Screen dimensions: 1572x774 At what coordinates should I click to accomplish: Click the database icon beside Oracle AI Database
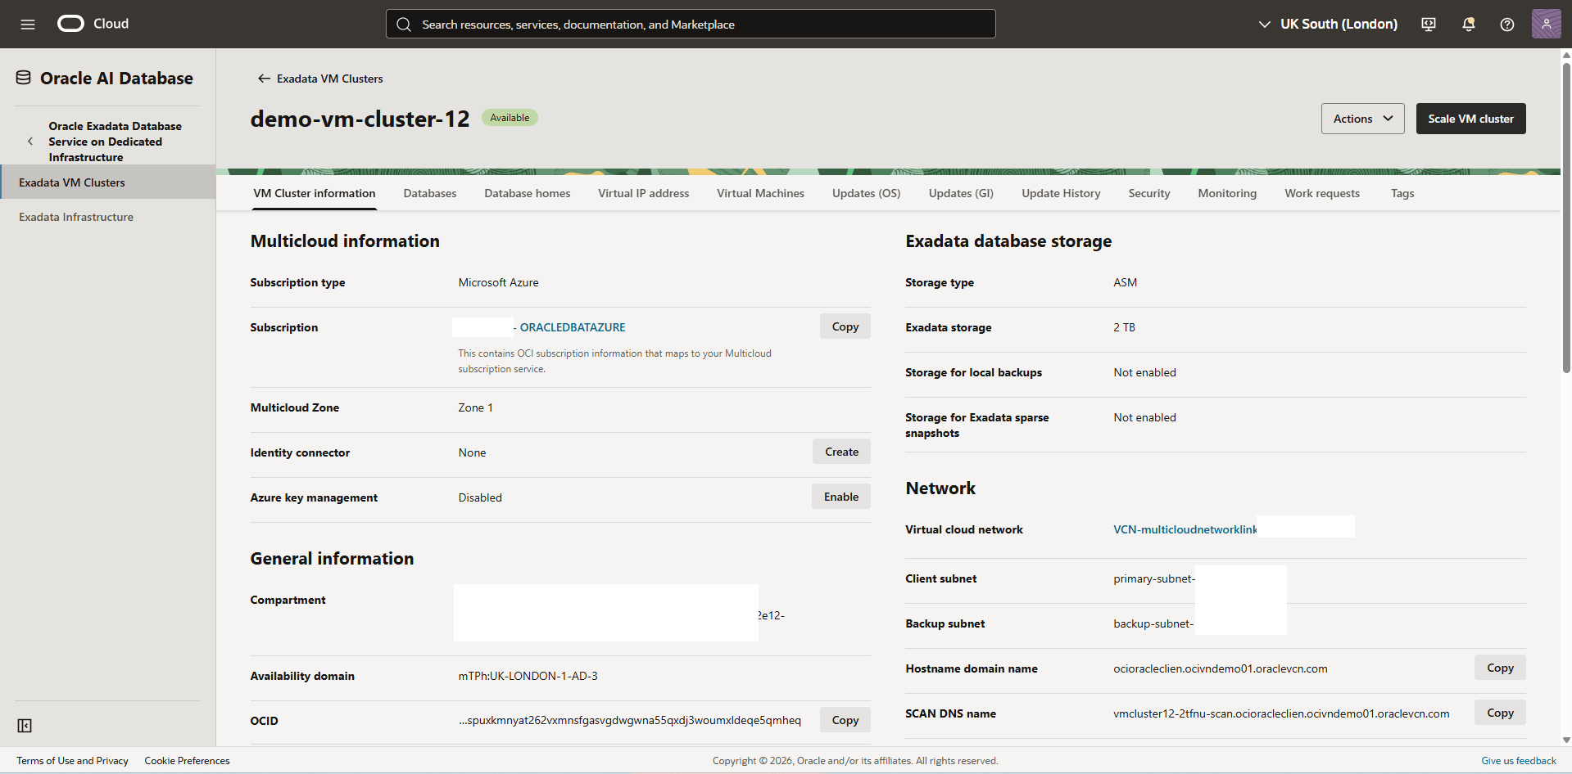(24, 76)
